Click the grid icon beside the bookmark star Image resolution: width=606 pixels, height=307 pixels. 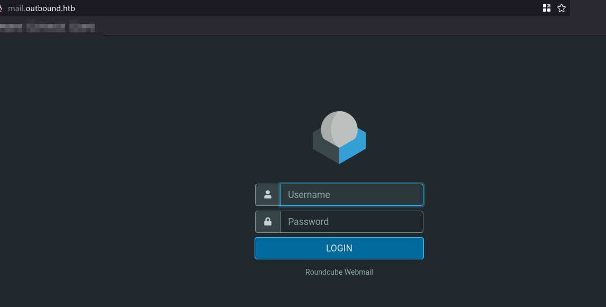click(x=547, y=8)
